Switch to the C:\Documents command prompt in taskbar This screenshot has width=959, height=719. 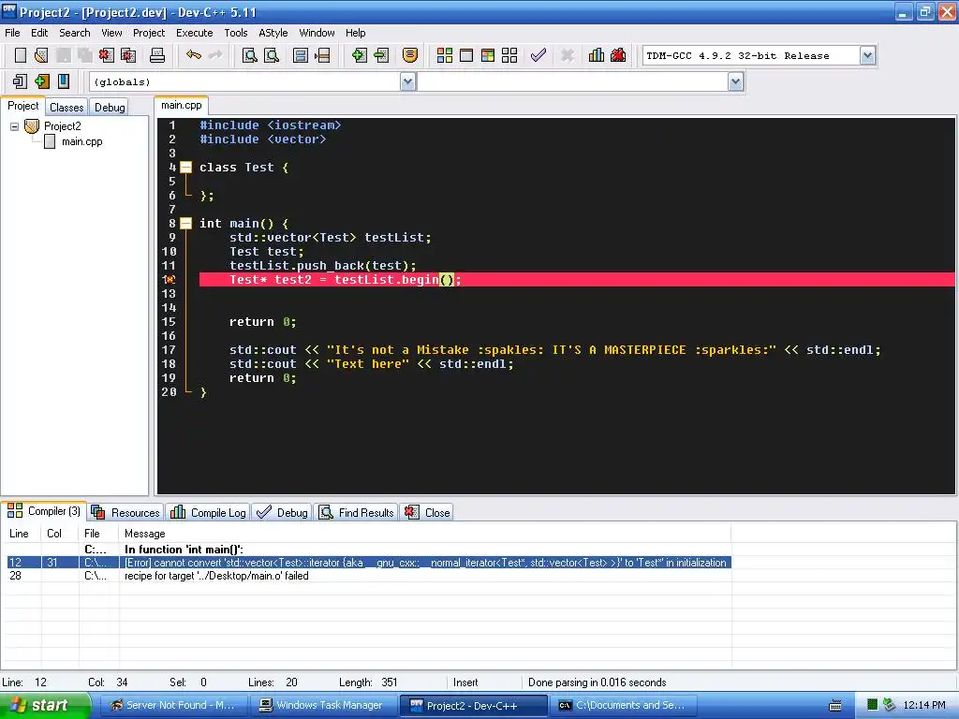622,706
